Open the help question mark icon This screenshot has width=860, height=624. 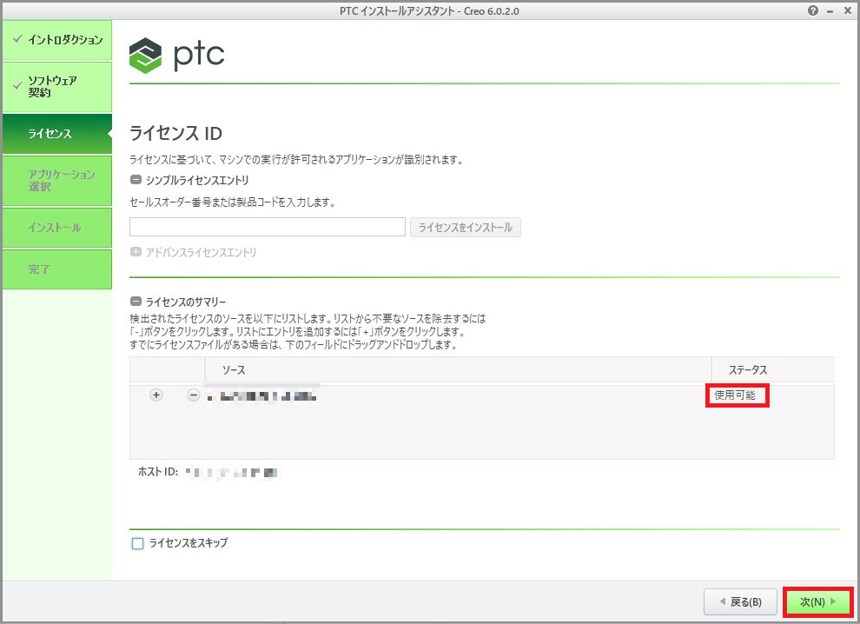pos(813,10)
